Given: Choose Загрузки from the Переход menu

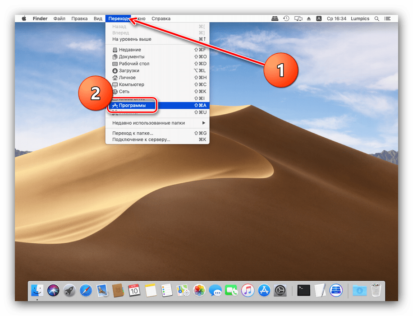Looking at the screenshot, I should point(129,70).
